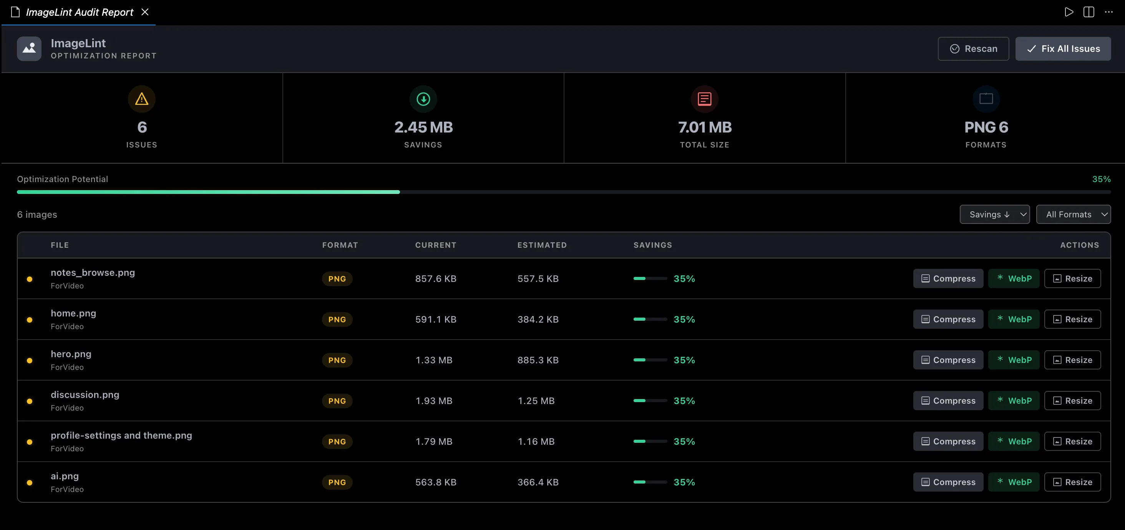The height and width of the screenshot is (530, 1125).
Task: Click the savings download arrow icon
Action: pos(423,99)
